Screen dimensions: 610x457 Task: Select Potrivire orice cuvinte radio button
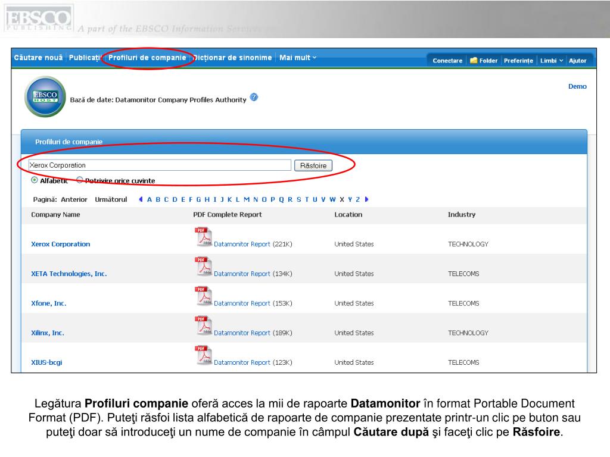(80, 180)
